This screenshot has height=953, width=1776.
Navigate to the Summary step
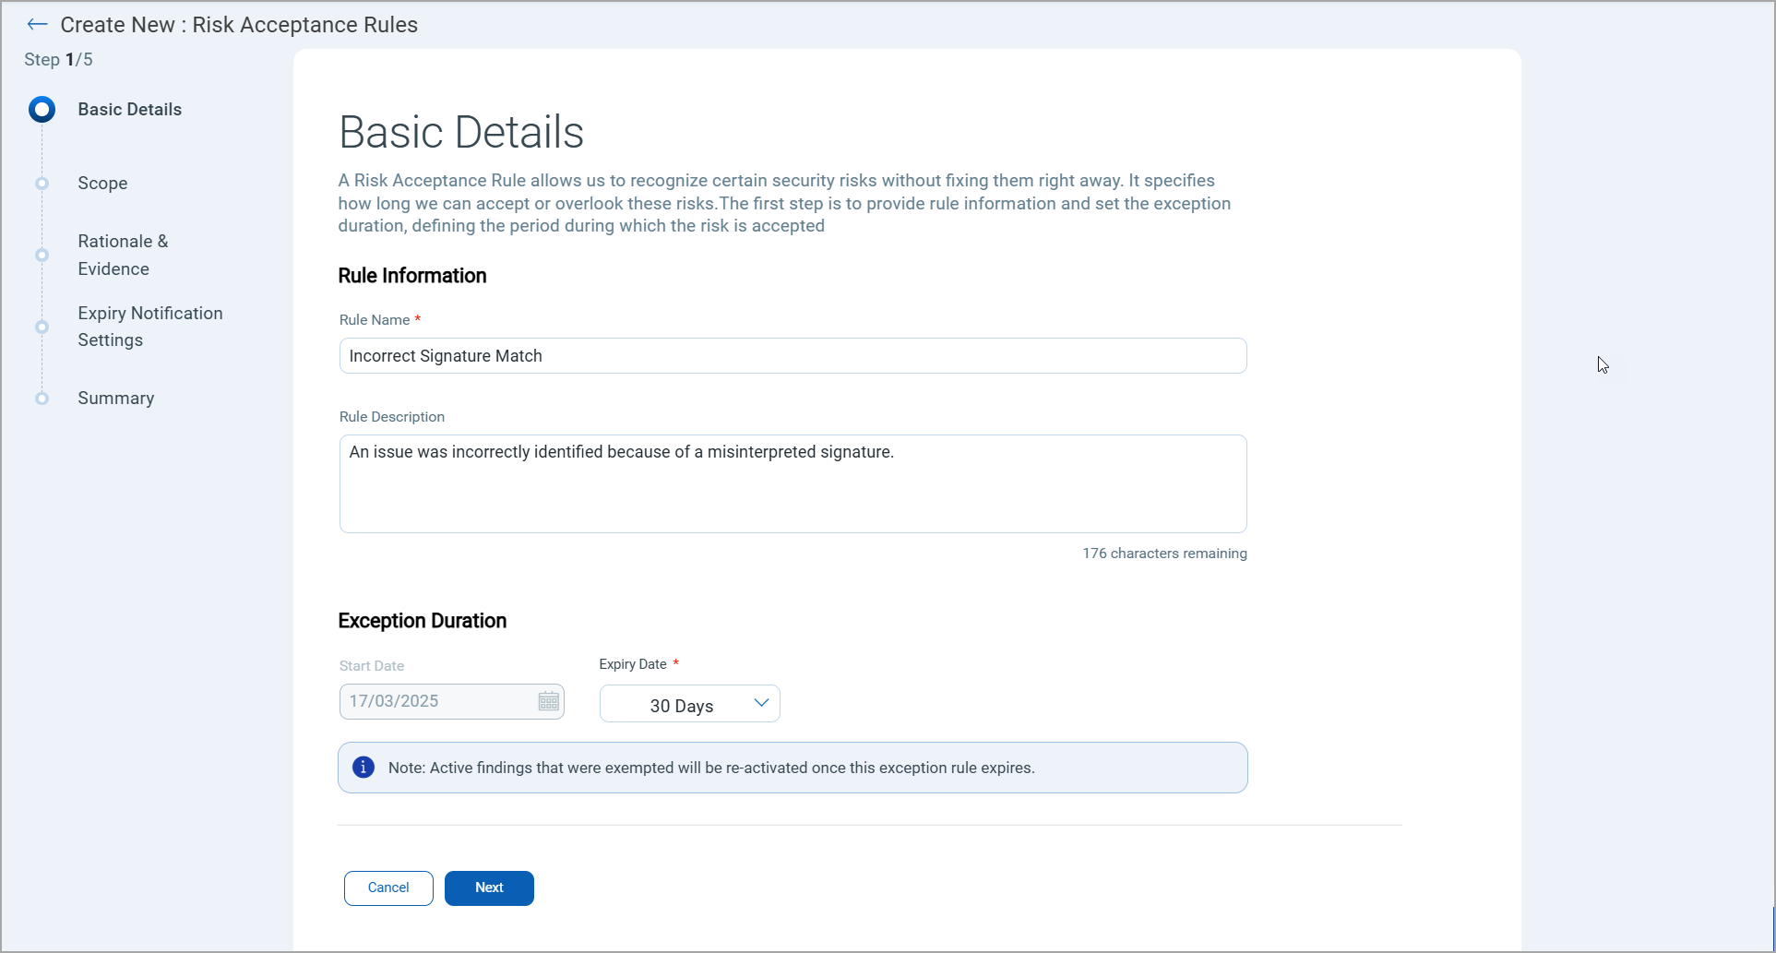(115, 398)
